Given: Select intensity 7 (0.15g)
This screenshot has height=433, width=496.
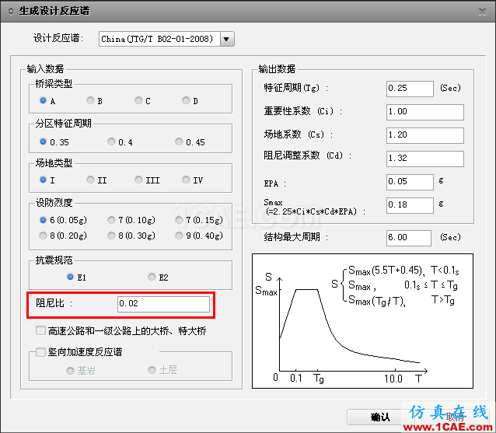Looking at the screenshot, I should click(x=179, y=220).
